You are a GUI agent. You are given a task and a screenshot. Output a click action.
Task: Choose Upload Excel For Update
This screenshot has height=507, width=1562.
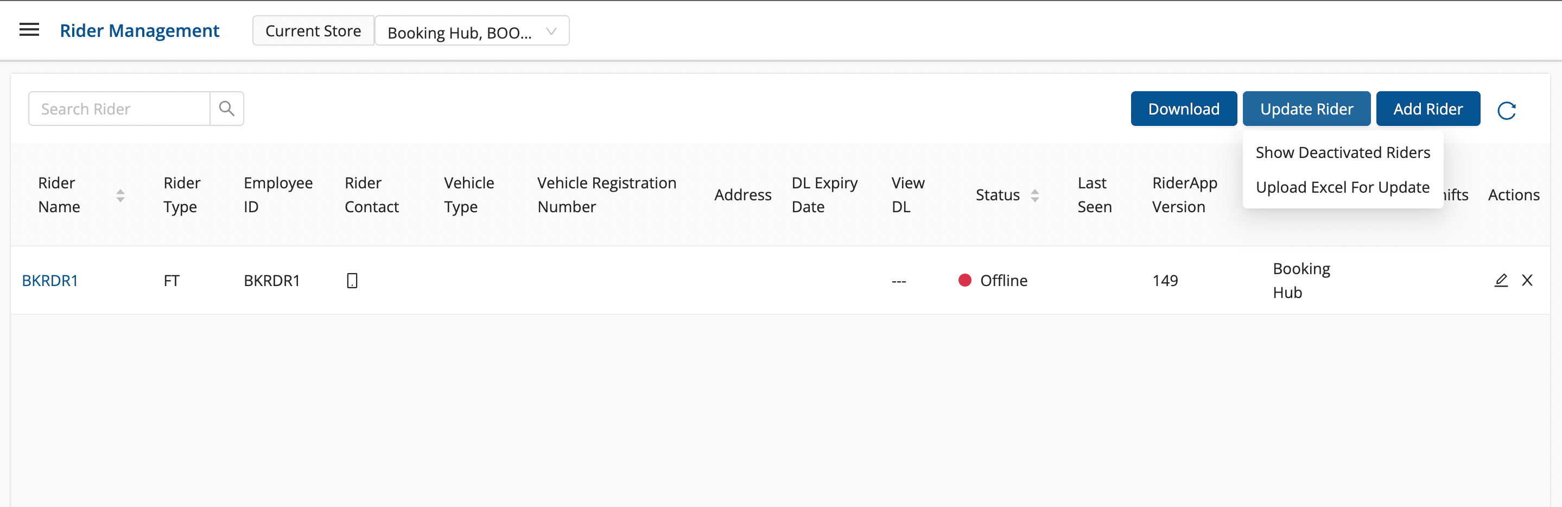click(1343, 187)
